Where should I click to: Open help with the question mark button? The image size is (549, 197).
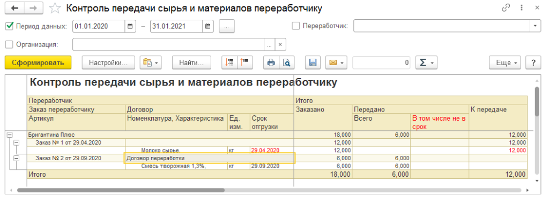(x=533, y=63)
